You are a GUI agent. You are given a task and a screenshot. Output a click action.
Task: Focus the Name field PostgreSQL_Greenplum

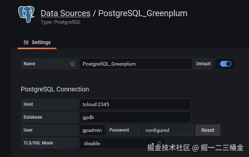[136, 64]
